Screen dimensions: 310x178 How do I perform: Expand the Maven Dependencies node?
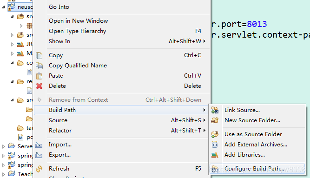point(12,53)
